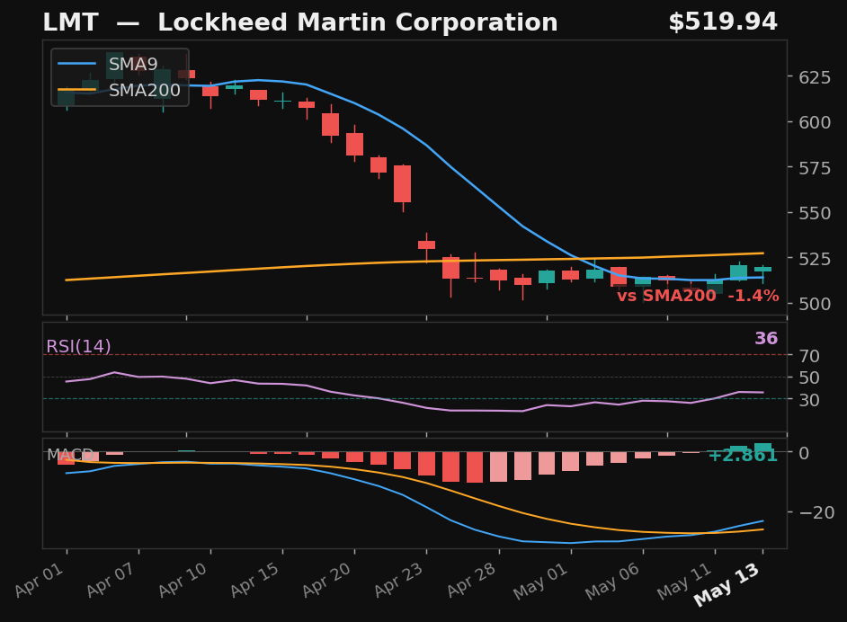Click the RSI(14) panel label
This screenshot has width=847, height=622.
[78, 346]
